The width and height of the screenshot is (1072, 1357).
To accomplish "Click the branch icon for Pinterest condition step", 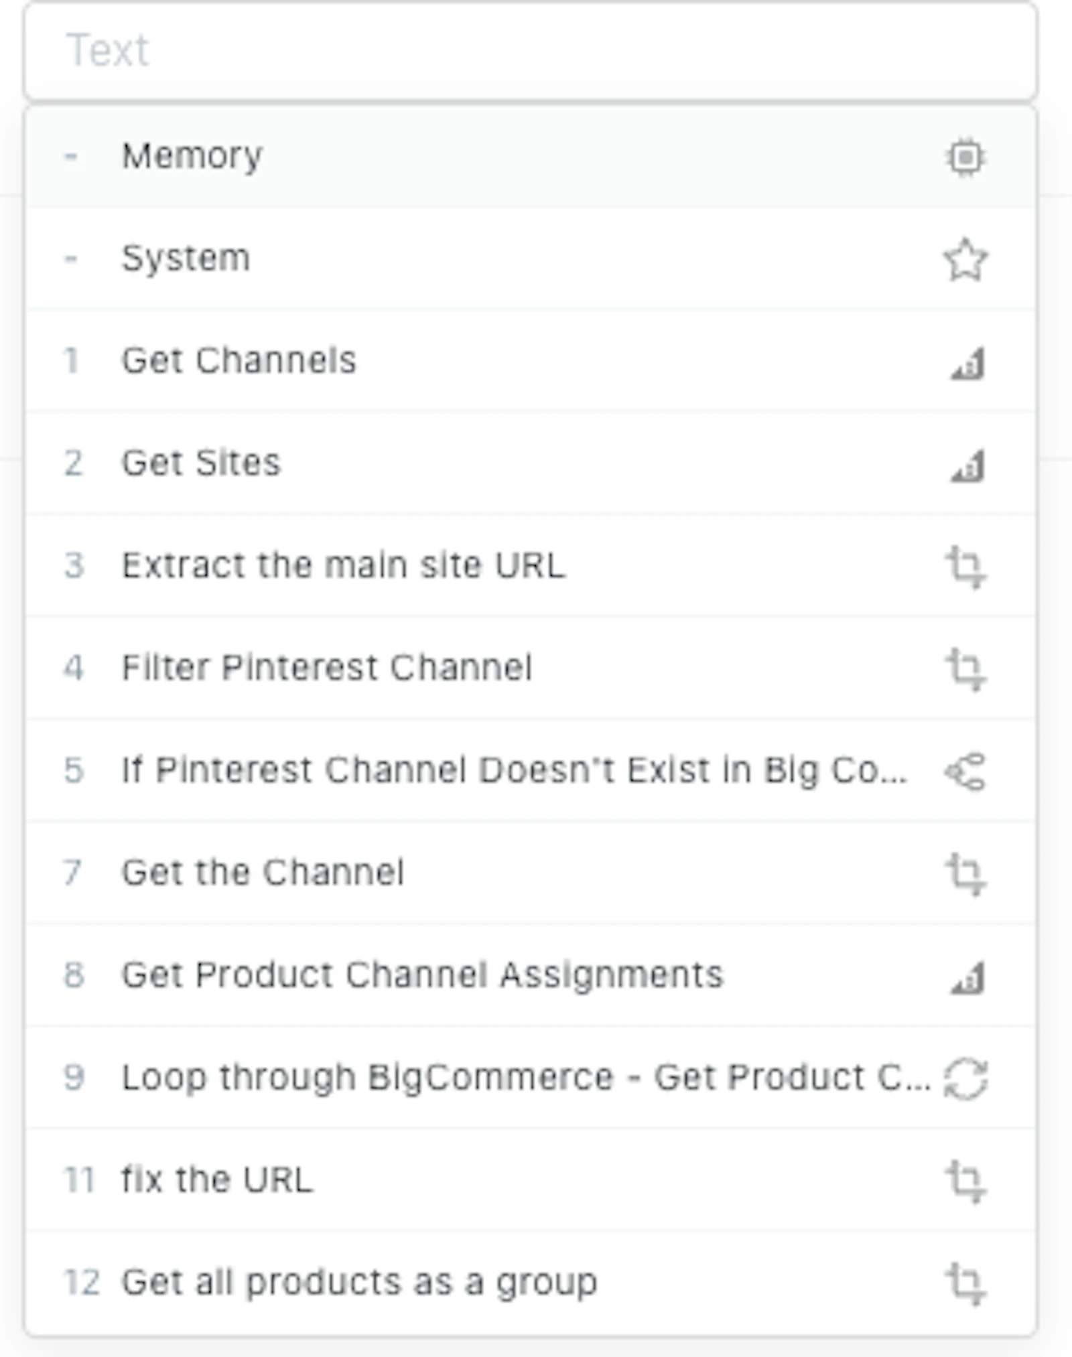I will [965, 772].
